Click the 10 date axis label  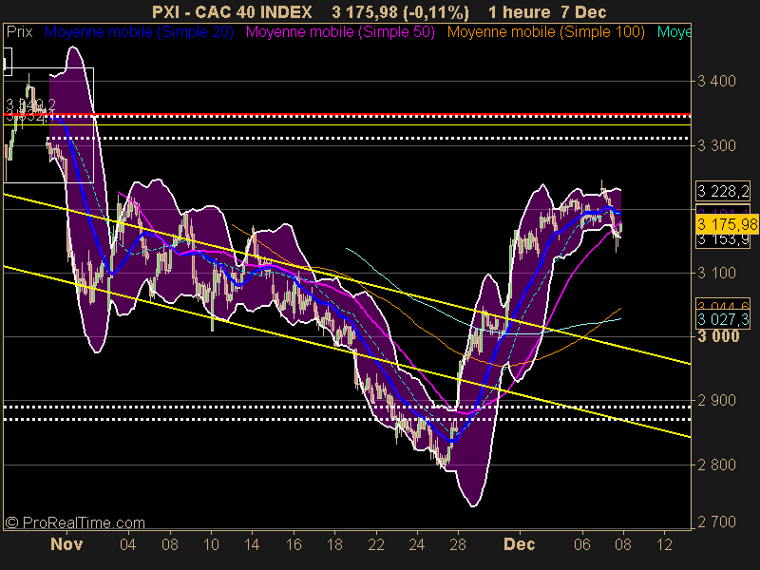coord(211,544)
